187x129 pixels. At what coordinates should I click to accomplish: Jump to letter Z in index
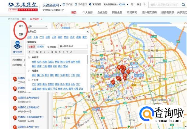pyautogui.click(x=71, y=52)
